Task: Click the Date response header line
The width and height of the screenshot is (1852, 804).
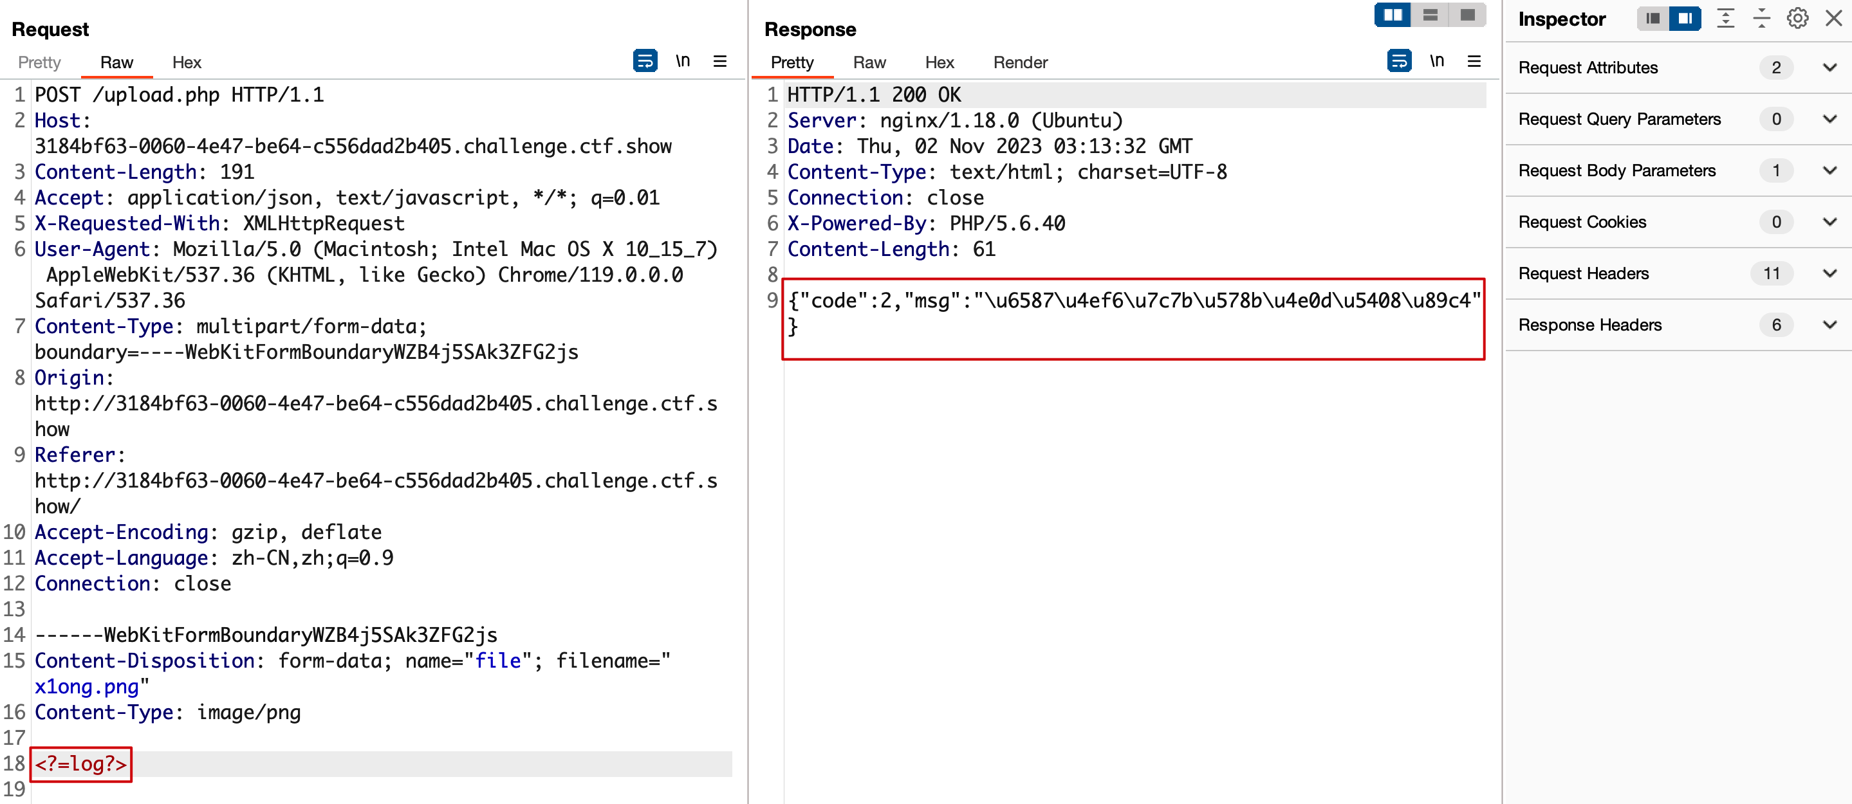Action: (x=989, y=147)
